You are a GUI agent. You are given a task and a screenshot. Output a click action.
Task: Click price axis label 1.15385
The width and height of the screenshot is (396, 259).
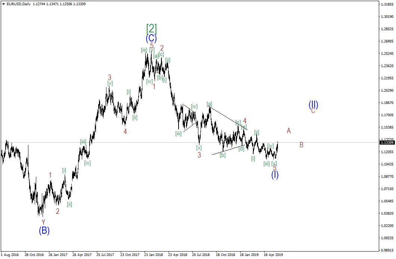[387, 127]
